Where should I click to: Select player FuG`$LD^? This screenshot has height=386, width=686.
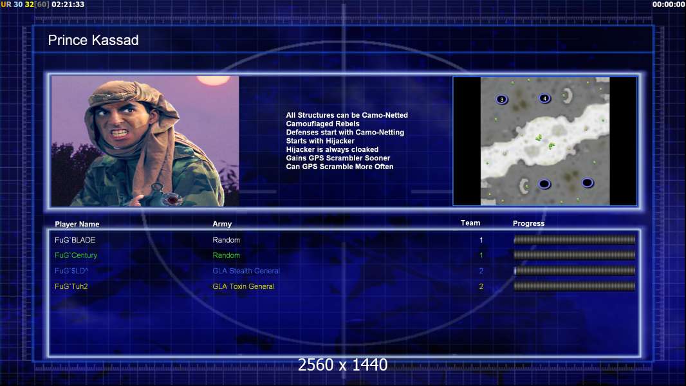[71, 271]
